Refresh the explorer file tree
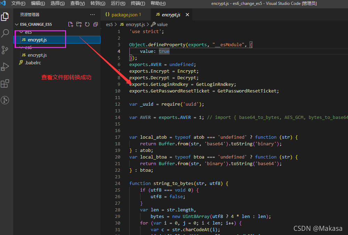348x235 pixels. tap(87, 24)
